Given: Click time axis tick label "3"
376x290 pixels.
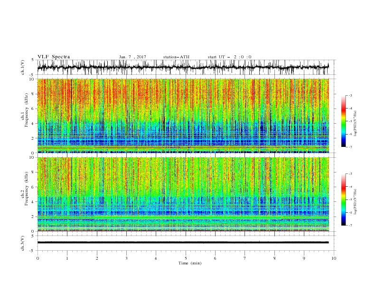Looking at the screenshot, I should coord(126,258).
